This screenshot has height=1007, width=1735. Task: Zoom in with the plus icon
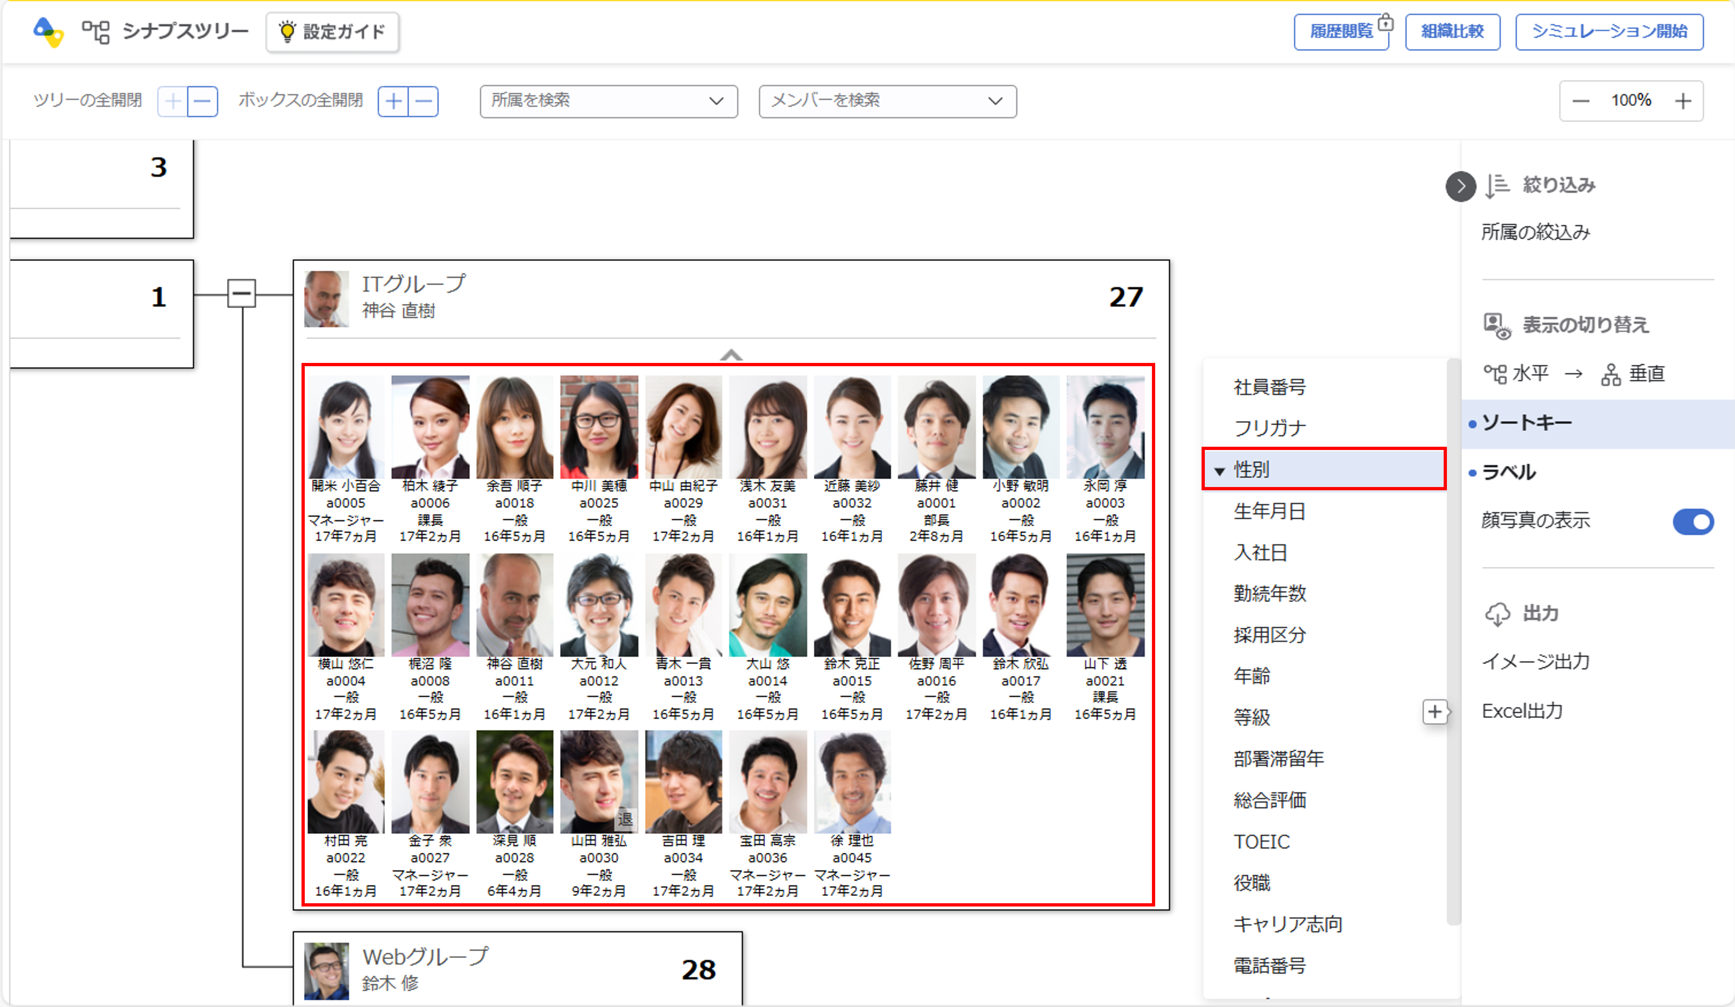(x=1683, y=101)
